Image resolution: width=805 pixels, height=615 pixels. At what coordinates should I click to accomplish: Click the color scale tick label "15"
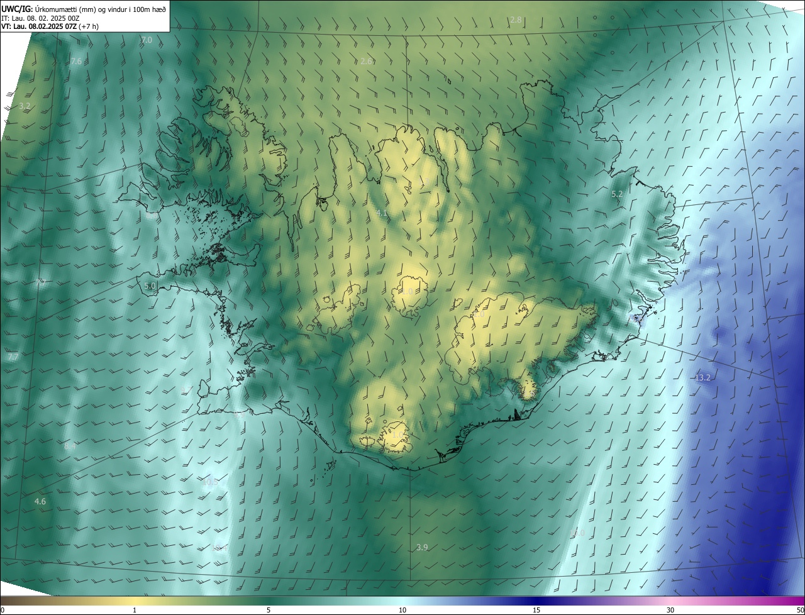point(536,611)
